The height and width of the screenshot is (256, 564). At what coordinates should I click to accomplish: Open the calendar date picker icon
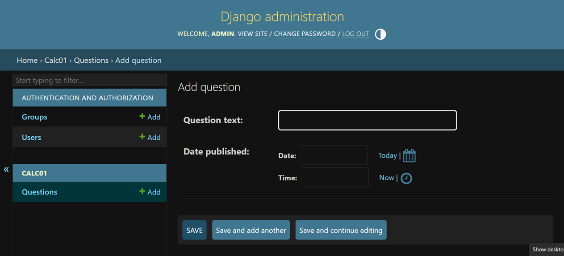(409, 156)
